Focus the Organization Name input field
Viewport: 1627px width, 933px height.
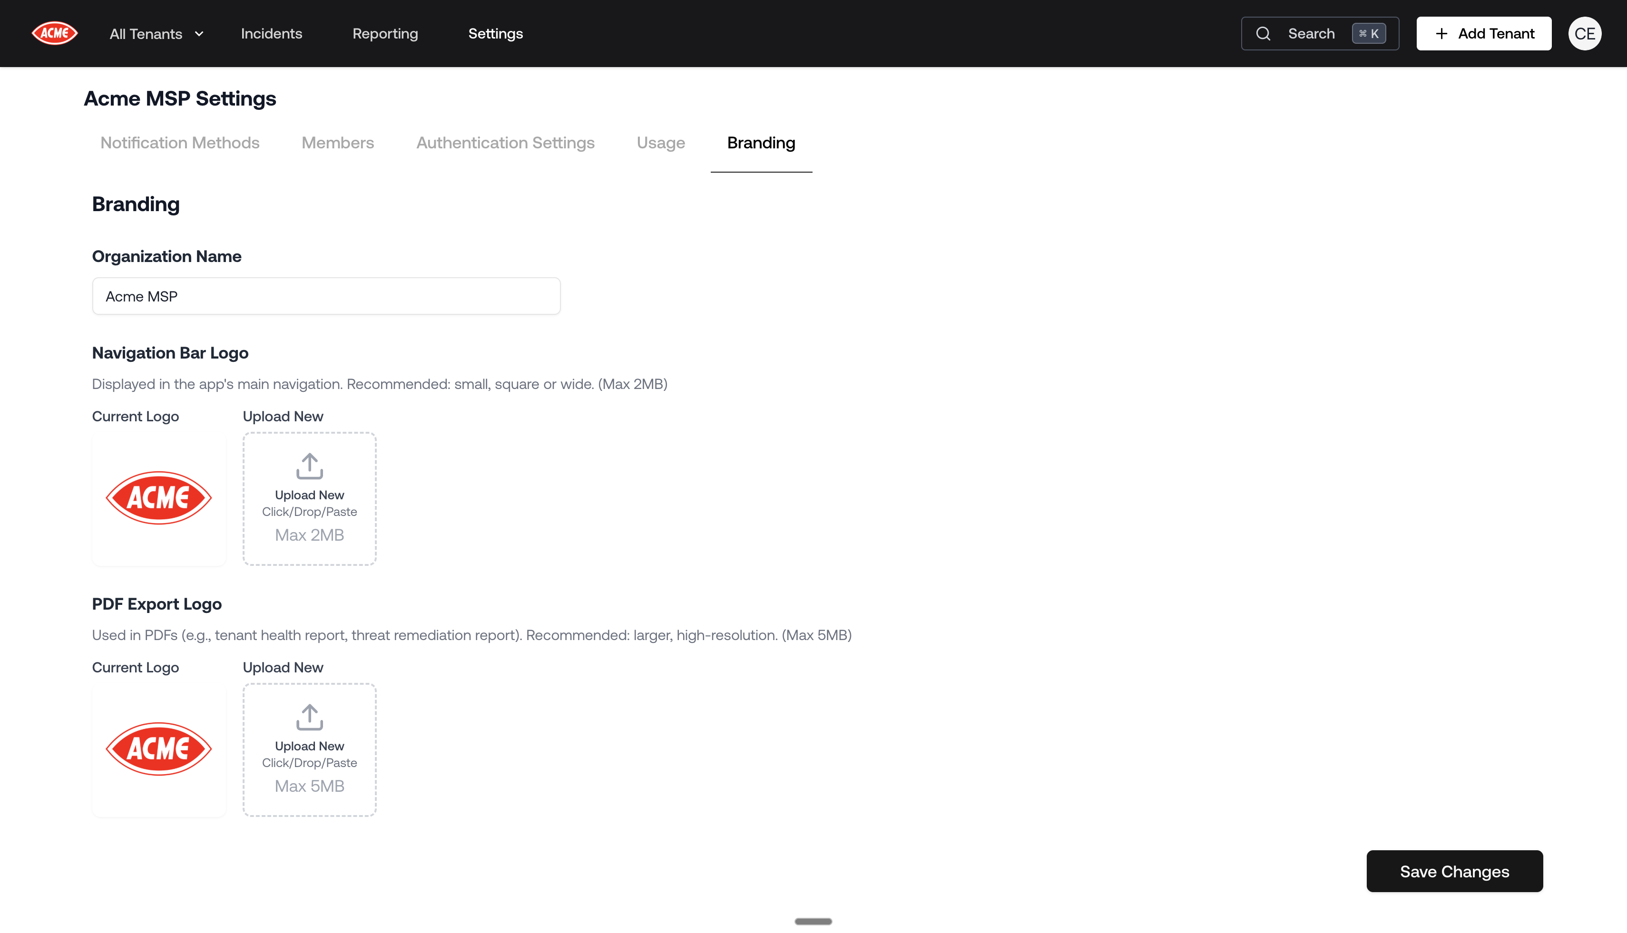(326, 296)
